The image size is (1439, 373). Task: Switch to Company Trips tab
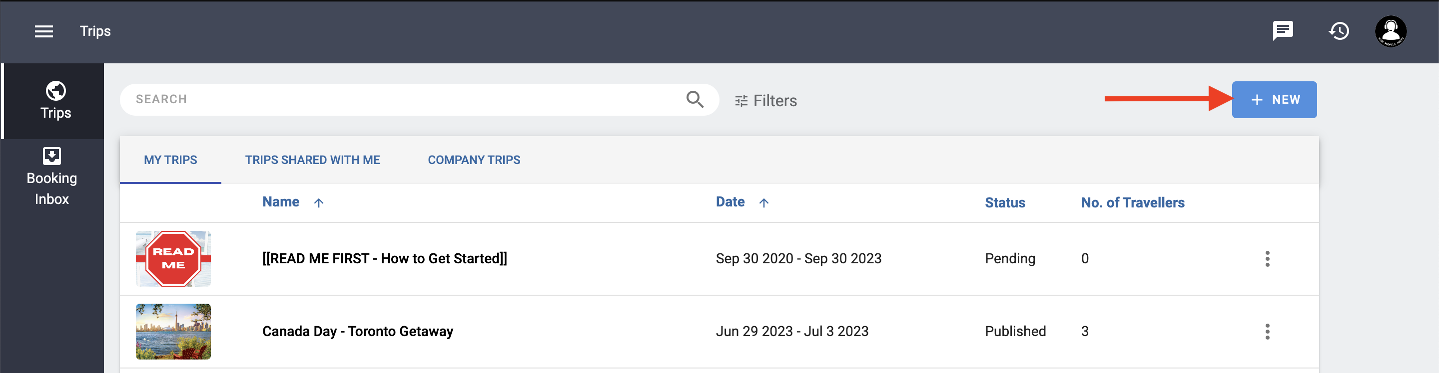tap(474, 160)
